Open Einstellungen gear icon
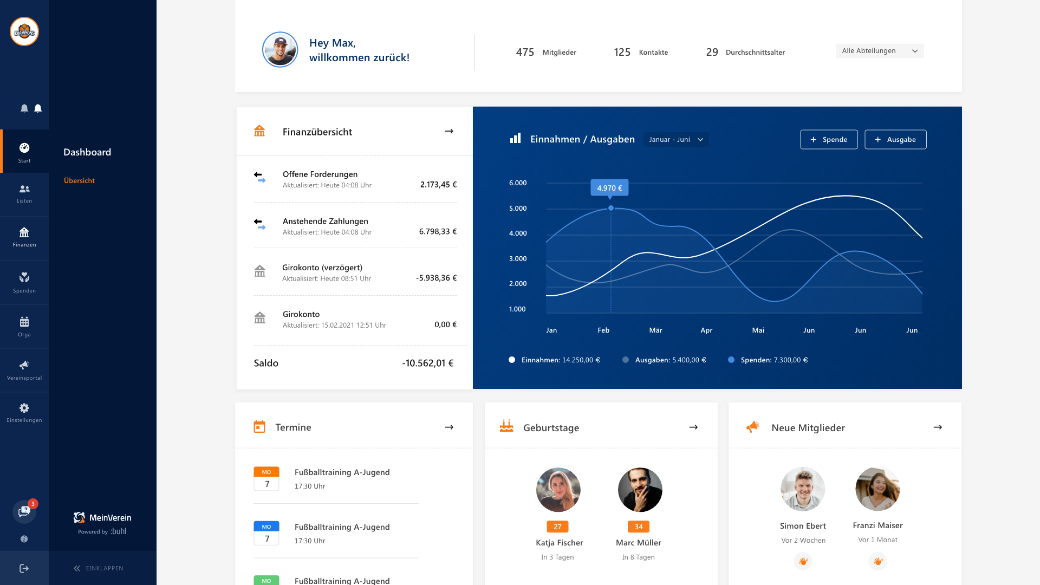The width and height of the screenshot is (1040, 585). click(24, 412)
